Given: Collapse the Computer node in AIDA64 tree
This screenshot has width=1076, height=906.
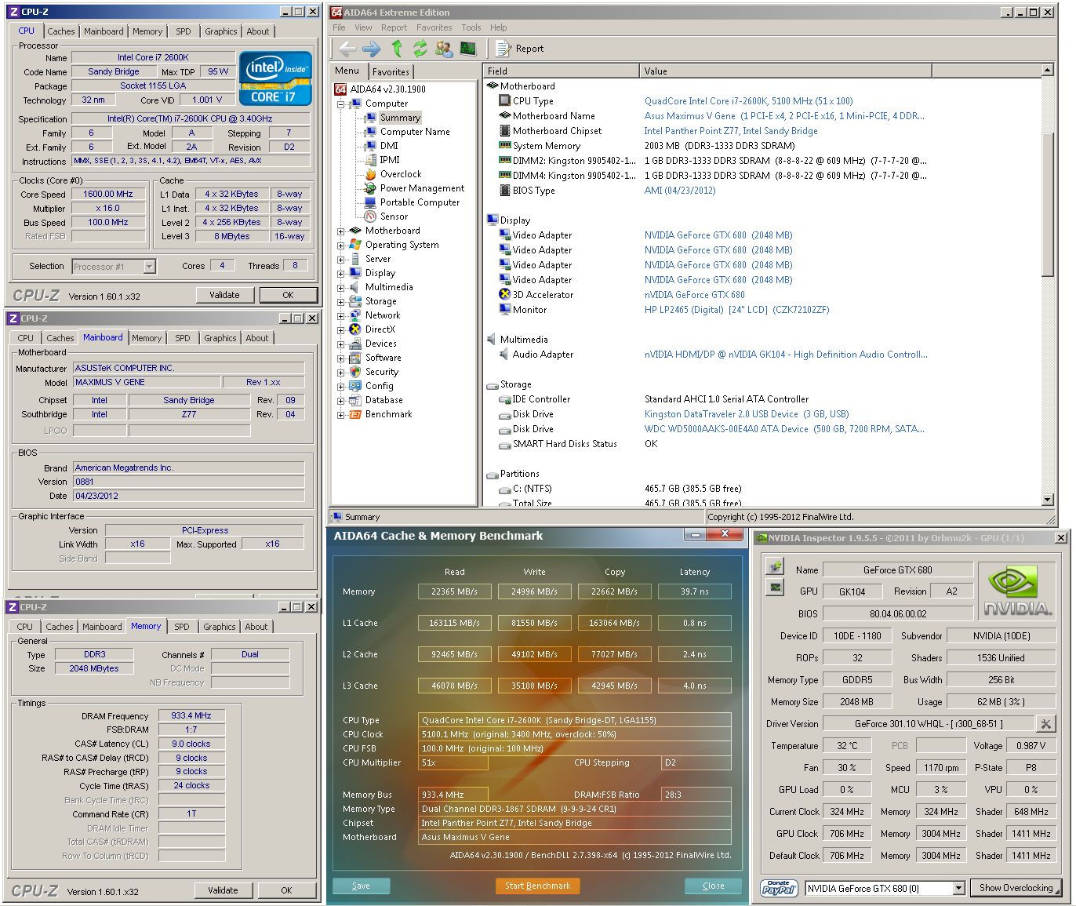Looking at the screenshot, I should pyautogui.click(x=341, y=104).
